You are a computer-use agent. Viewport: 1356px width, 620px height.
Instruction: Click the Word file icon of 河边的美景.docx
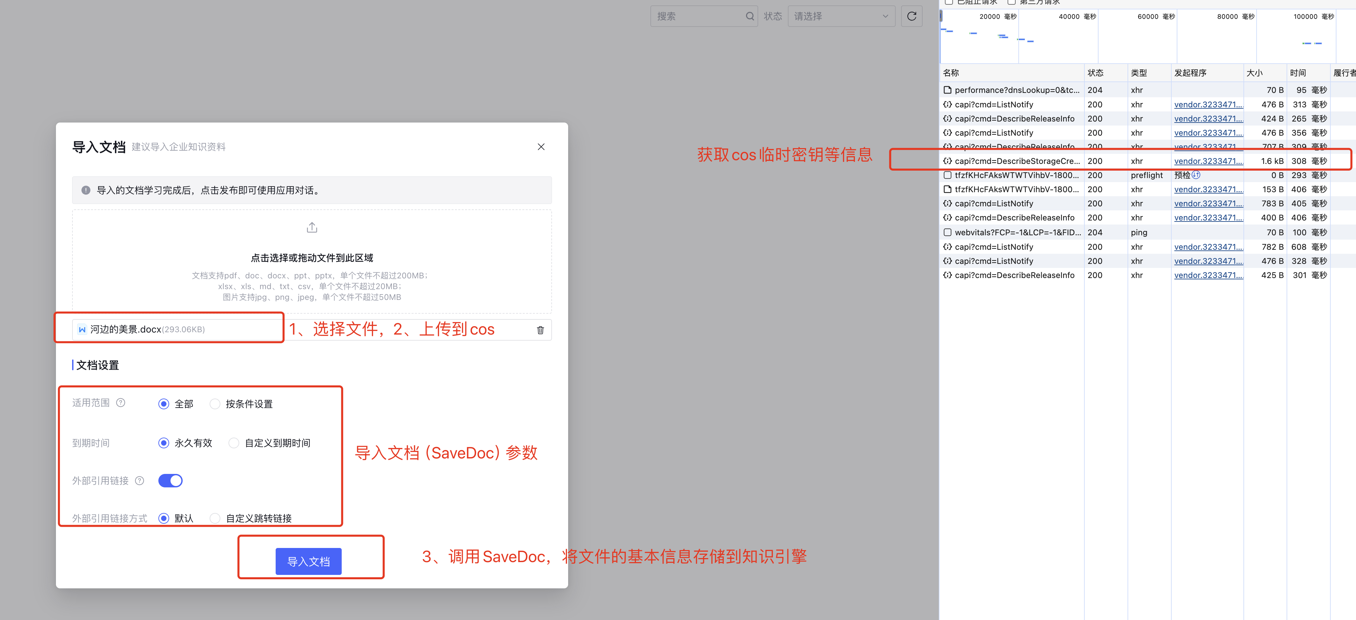[x=82, y=330]
